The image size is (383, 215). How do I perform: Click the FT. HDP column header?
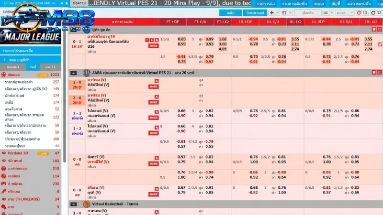[x=173, y=21]
